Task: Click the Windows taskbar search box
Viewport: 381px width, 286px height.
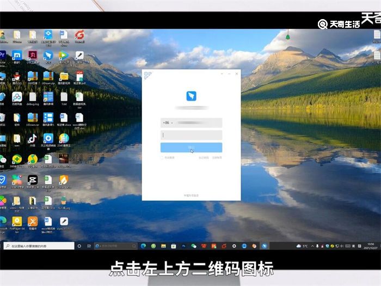Action: pyautogui.click(x=38, y=246)
